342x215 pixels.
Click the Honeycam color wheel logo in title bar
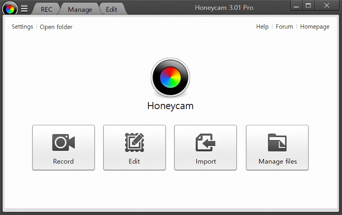tap(10, 9)
